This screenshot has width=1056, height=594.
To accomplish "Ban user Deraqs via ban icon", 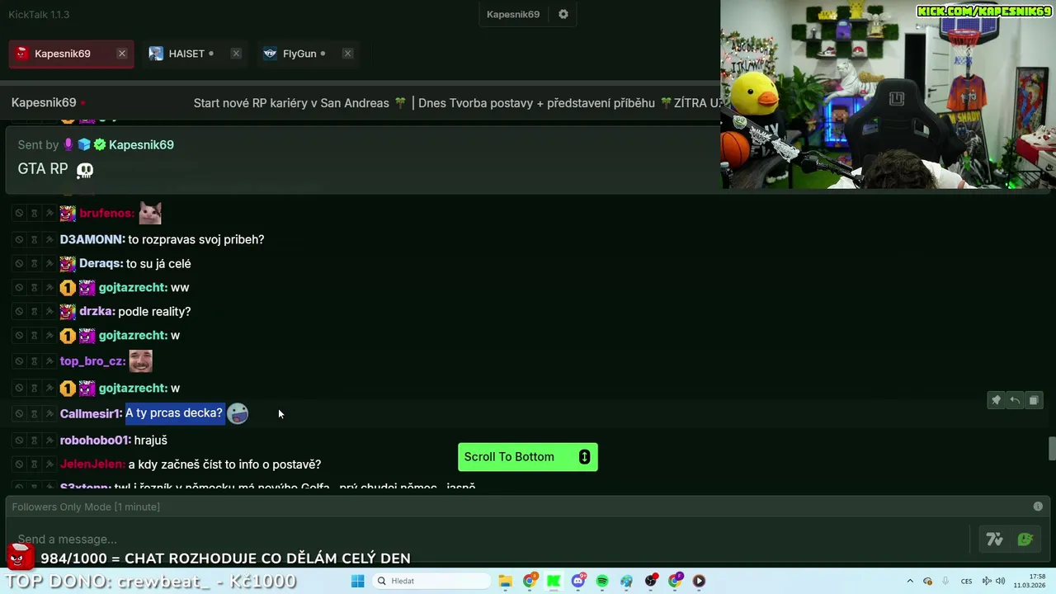I will [x=19, y=264].
